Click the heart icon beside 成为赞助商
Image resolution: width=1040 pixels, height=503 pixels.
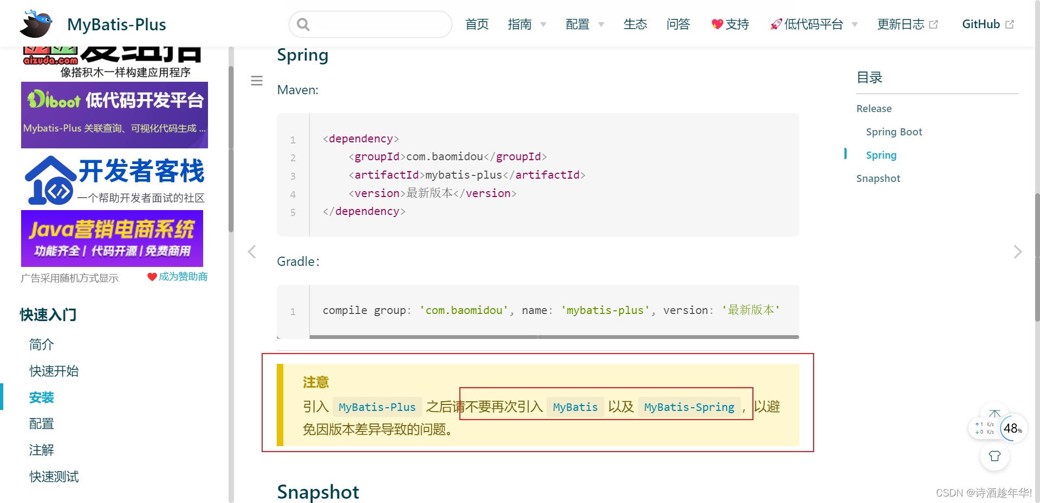point(152,277)
